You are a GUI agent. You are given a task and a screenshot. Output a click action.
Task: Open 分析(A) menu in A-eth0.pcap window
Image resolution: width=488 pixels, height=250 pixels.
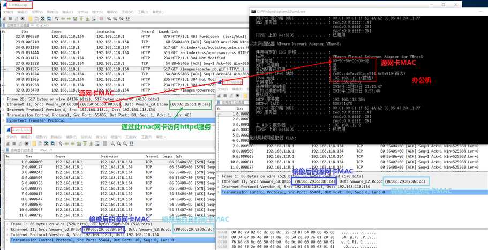82,12
